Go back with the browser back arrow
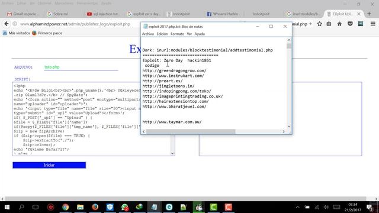 [x=7, y=24]
